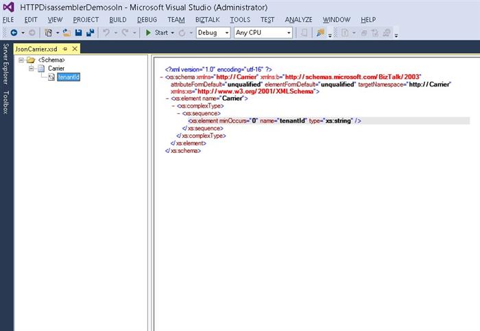Click the Navigate Backward arrow icon
Viewport: 480px width, 331px height.
(14, 32)
